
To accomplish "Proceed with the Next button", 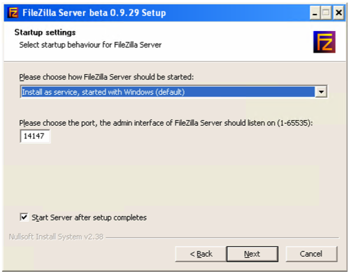I will click(252, 254).
